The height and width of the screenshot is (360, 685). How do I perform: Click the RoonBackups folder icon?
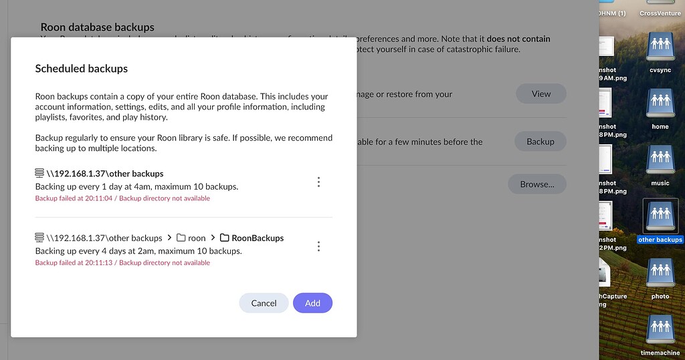click(x=225, y=238)
